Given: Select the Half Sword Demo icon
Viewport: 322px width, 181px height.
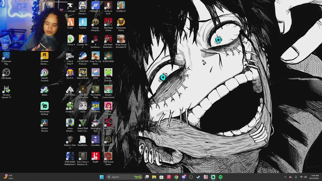Looking at the screenshot, I should [x=108, y=159].
